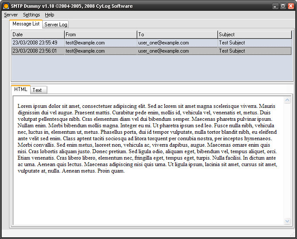Select the message dated 23/03/2008 23:55:49
This screenshot has width=297, height=239.
152,43
